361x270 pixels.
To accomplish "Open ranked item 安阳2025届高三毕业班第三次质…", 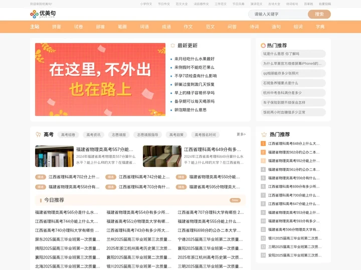I will (x=295, y=255).
